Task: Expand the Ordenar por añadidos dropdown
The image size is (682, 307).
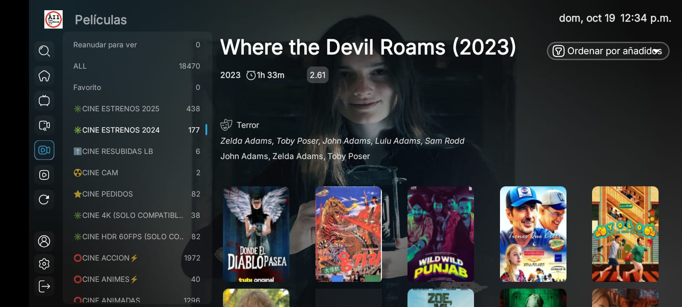Action: click(608, 51)
